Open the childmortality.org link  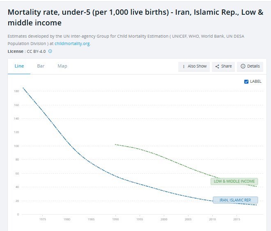[x=72, y=43]
